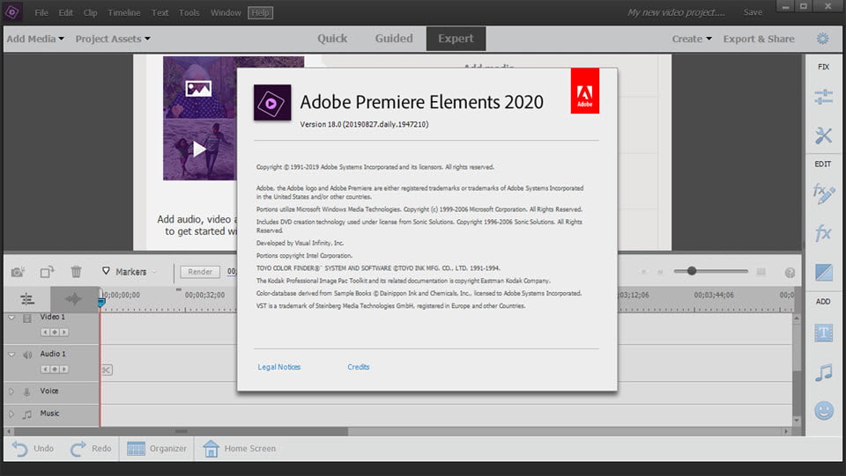The image size is (846, 476).
Task: Open Legal Notices link
Action: [x=279, y=367]
